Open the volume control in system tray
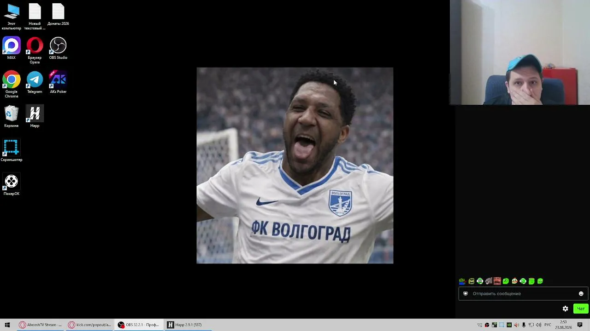Viewport: 590px width, 331px height. (538, 325)
